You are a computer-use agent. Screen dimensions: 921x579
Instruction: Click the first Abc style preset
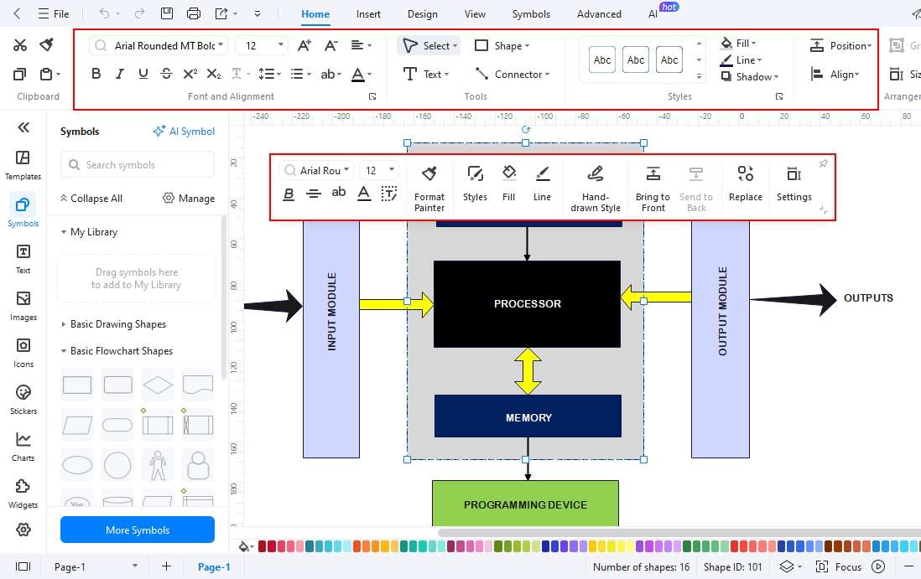[x=602, y=59]
